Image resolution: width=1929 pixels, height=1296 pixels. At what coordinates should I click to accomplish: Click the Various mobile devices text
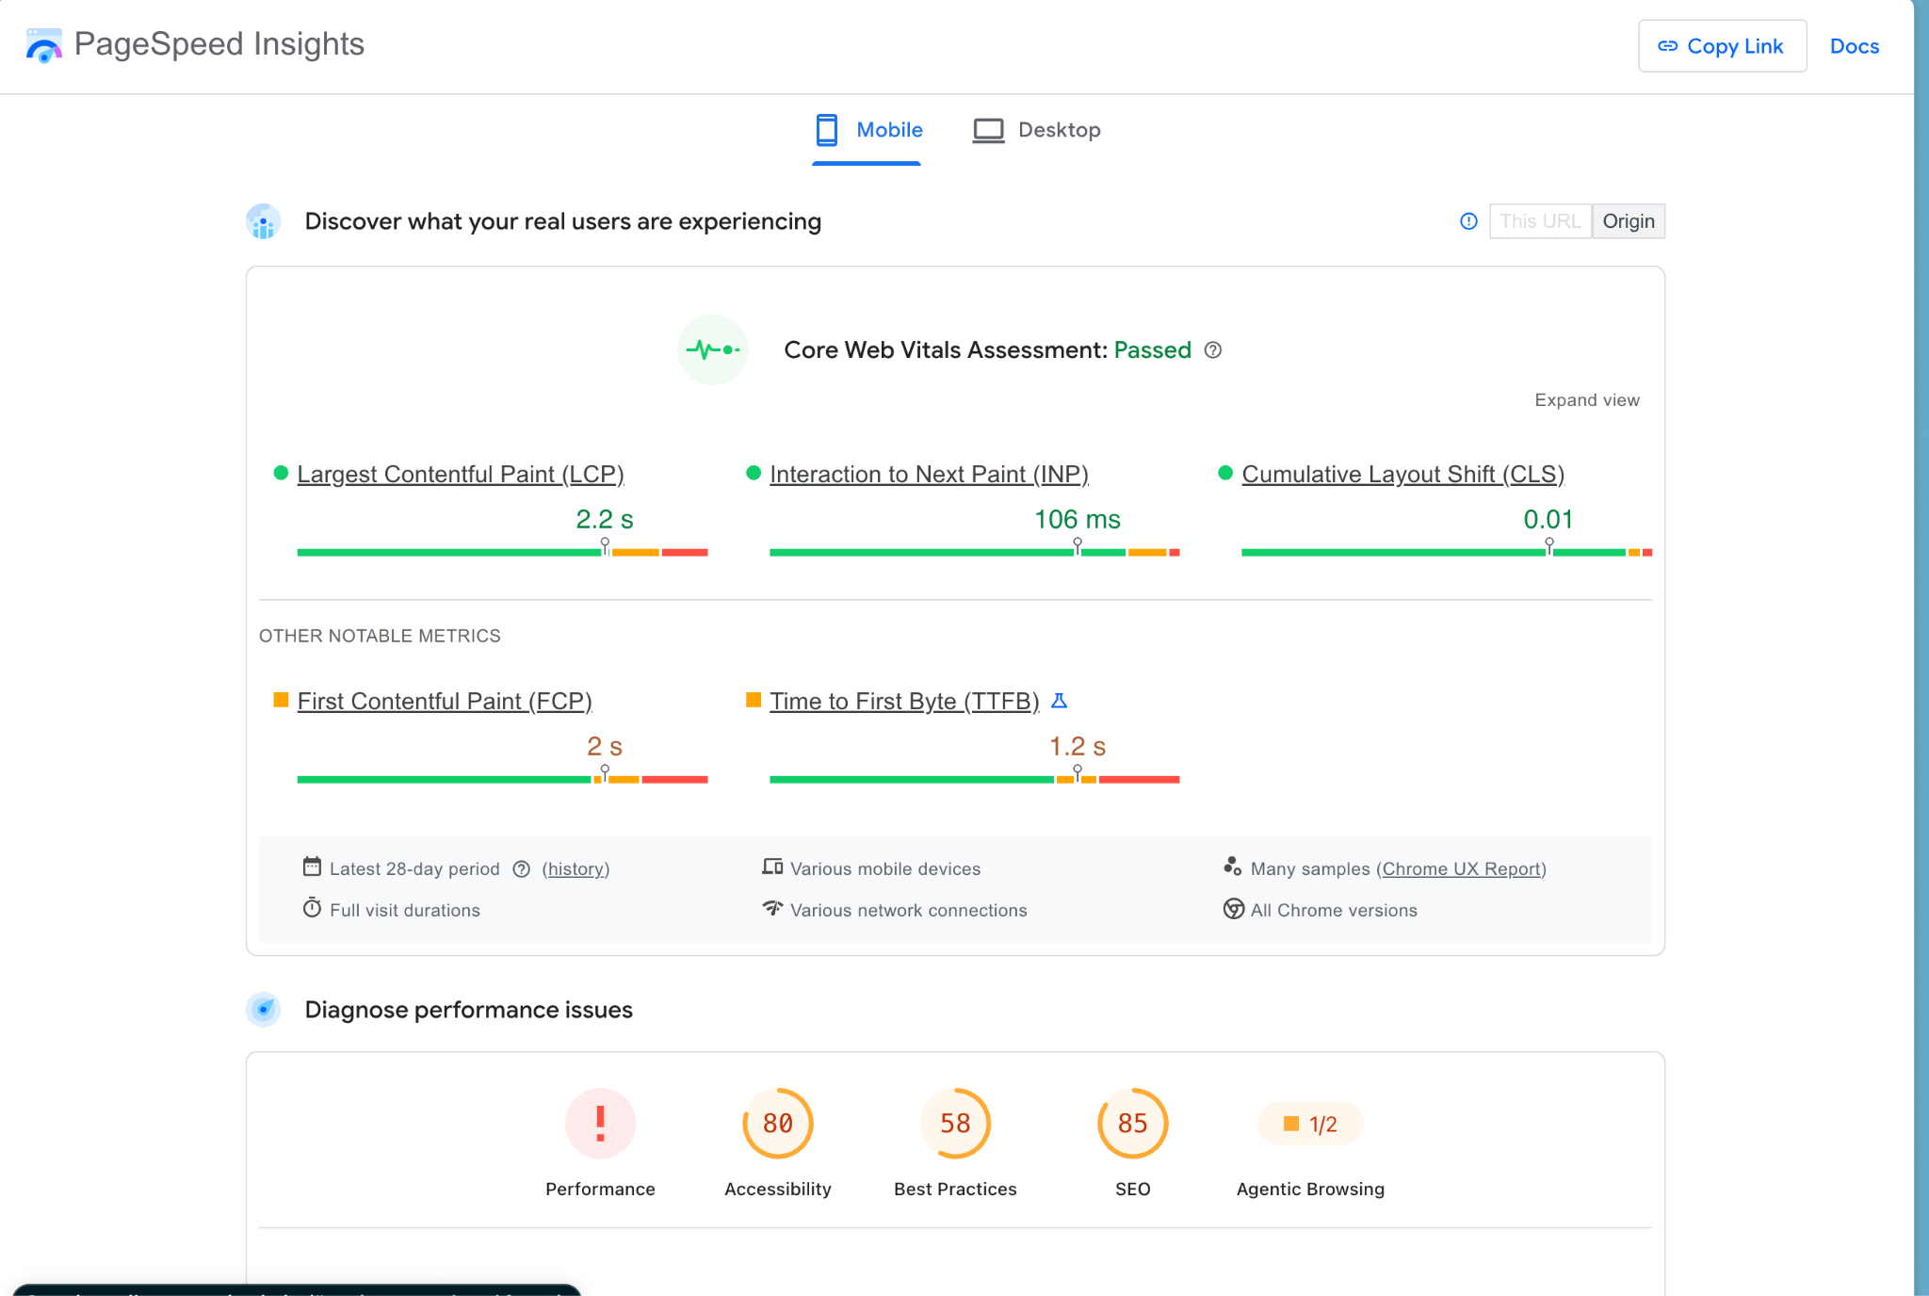pos(885,868)
